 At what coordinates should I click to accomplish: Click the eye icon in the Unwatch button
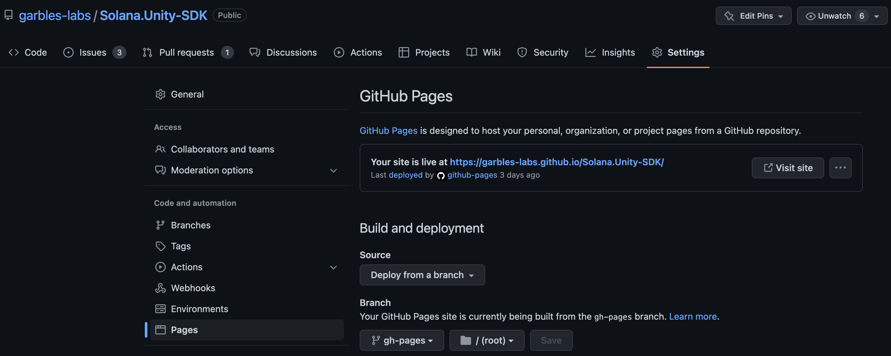[x=810, y=16]
